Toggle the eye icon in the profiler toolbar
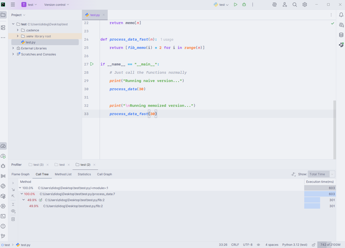The height and width of the screenshot is (248, 345). coord(13,211)
